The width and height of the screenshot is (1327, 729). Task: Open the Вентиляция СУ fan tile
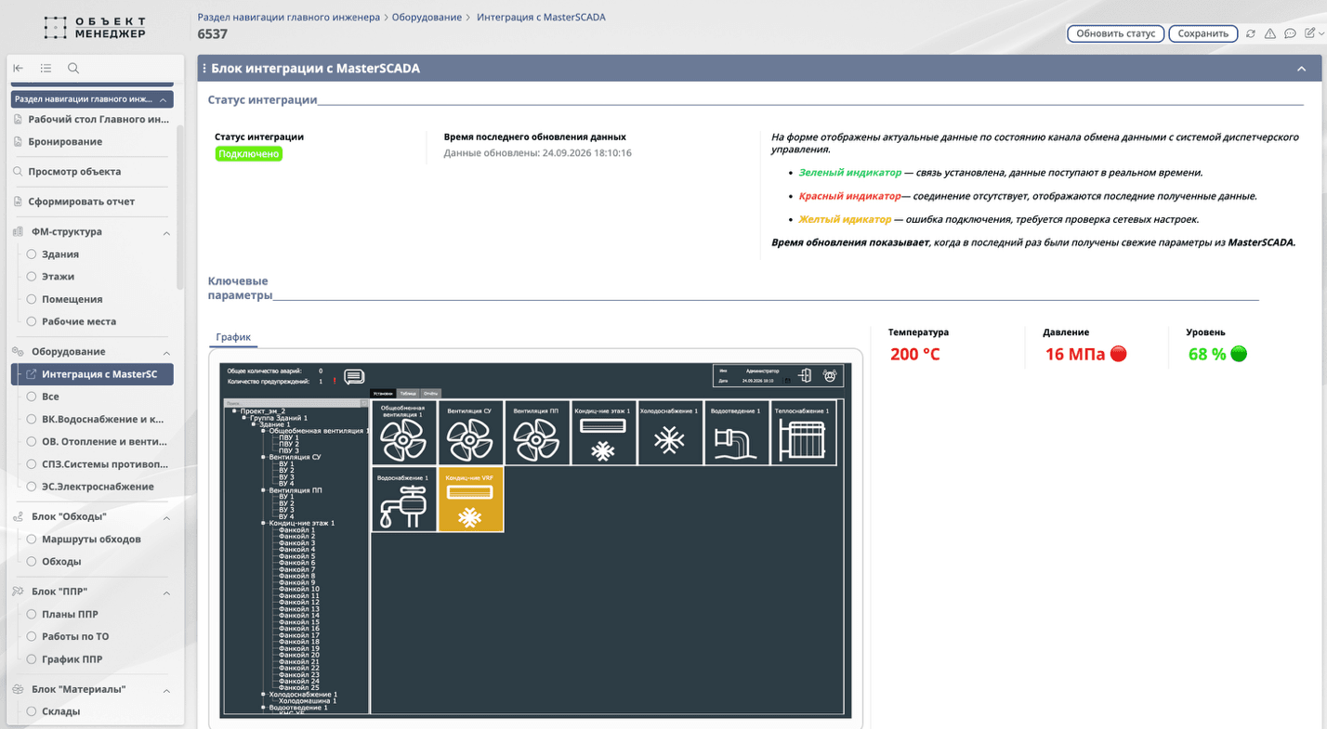[470, 433]
